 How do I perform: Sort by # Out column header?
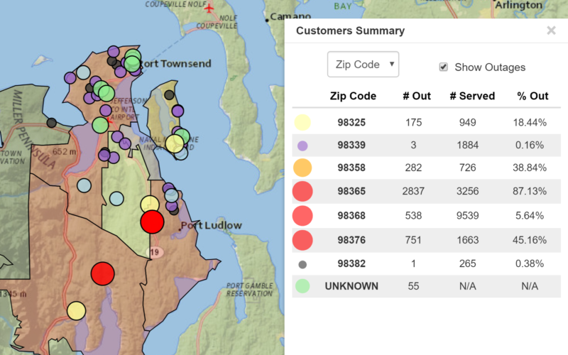417,96
